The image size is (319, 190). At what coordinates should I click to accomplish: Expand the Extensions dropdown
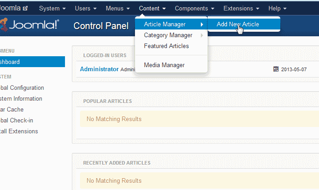coord(241,9)
